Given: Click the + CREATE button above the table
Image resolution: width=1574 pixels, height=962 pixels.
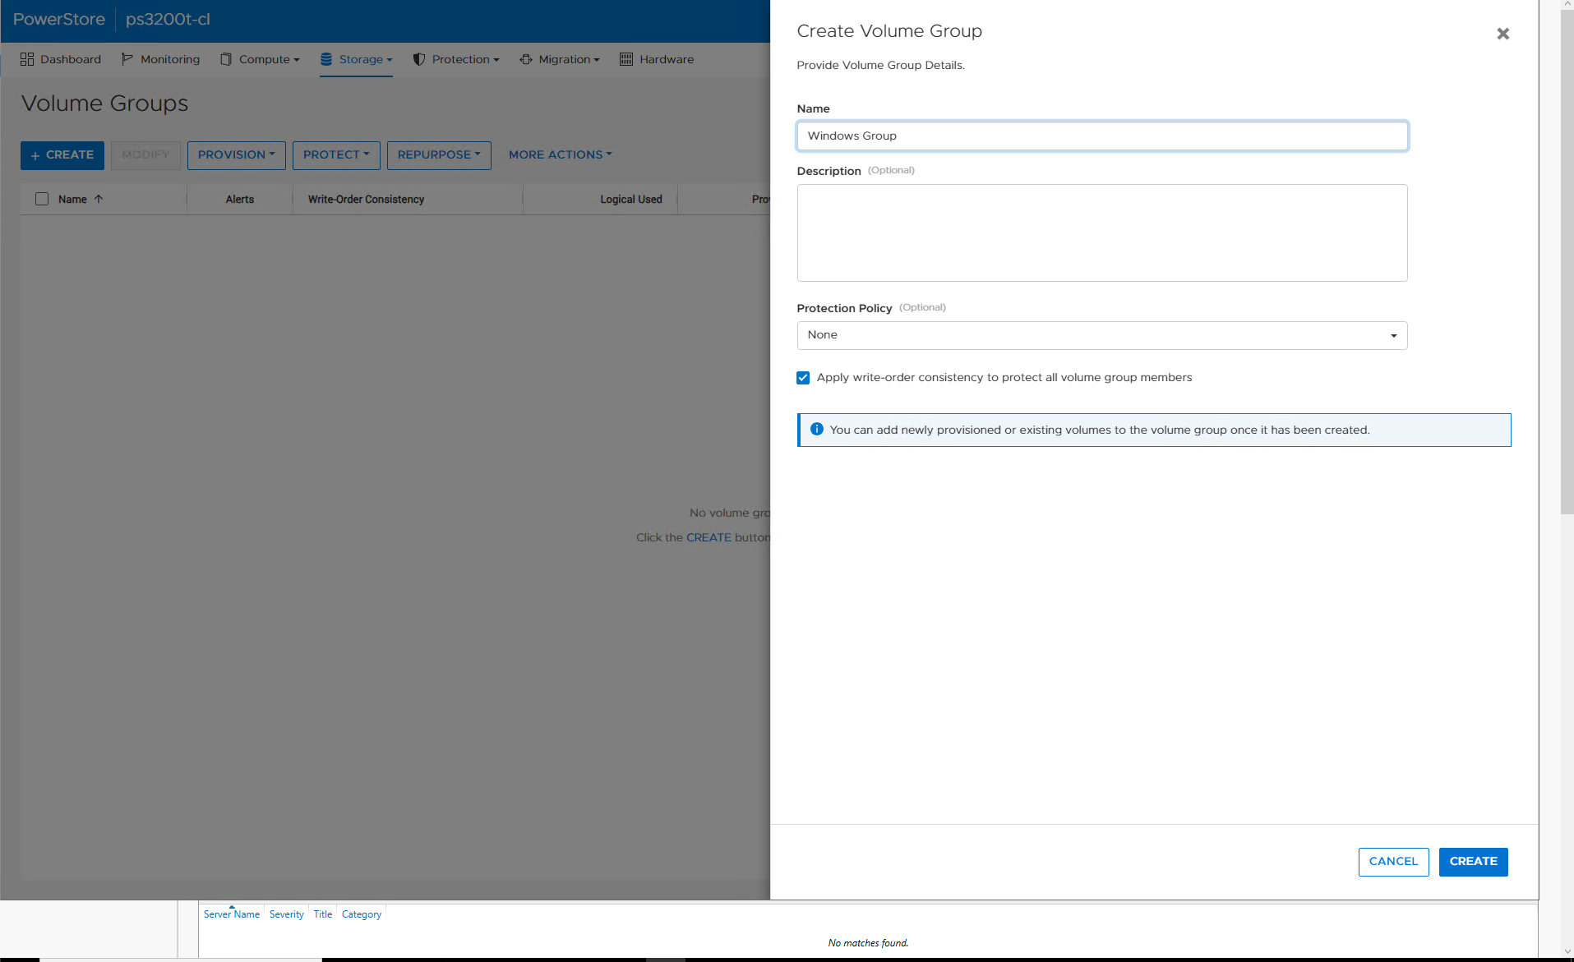Looking at the screenshot, I should pos(62,155).
